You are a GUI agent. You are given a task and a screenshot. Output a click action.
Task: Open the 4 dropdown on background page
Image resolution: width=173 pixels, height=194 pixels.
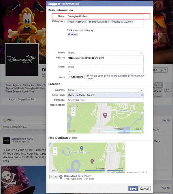point(167,90)
